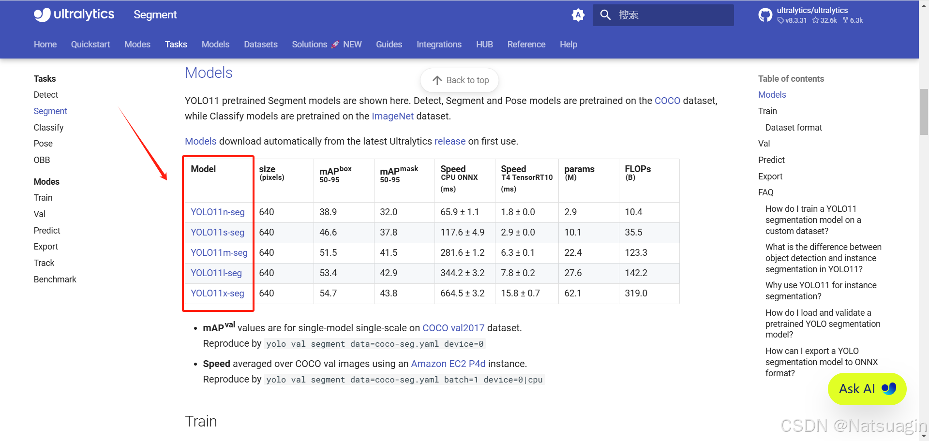This screenshot has height=441, width=929.
Task: Open the YOLO11n-seg model link
Action: point(218,212)
